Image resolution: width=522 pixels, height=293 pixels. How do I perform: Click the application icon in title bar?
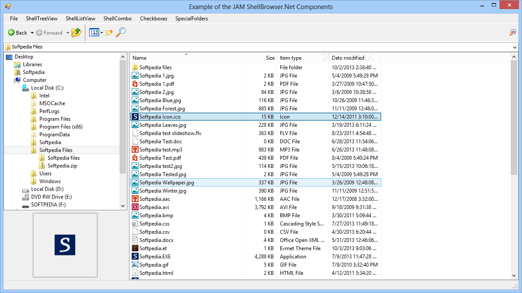point(7,6)
